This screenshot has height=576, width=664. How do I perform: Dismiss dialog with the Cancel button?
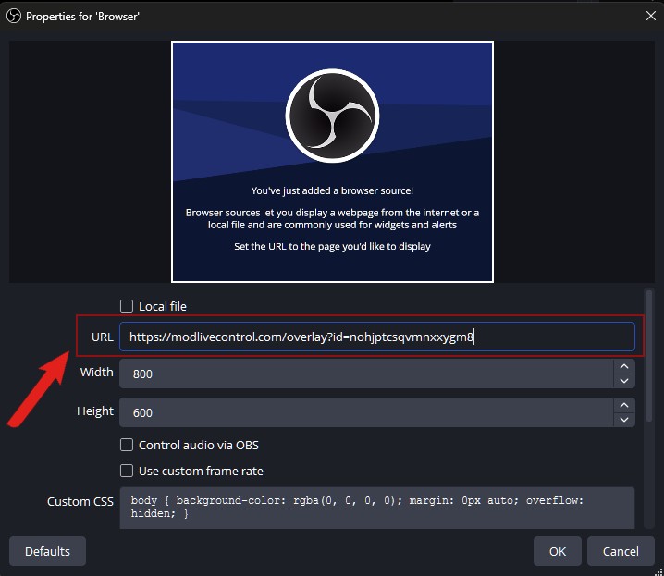tap(621, 551)
